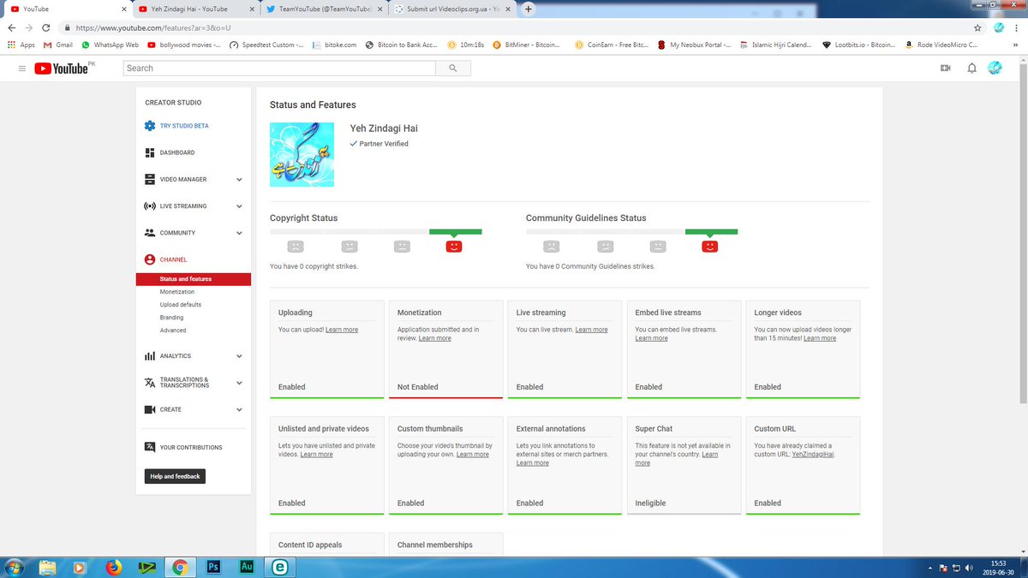The height and width of the screenshot is (578, 1028).
Task: Click Learn more in Longer videos card
Action: [820, 338]
